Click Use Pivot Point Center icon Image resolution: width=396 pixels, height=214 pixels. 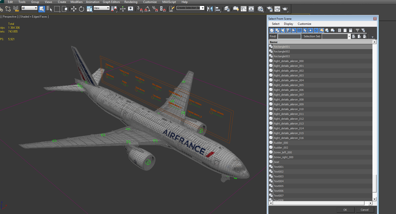(114, 9)
